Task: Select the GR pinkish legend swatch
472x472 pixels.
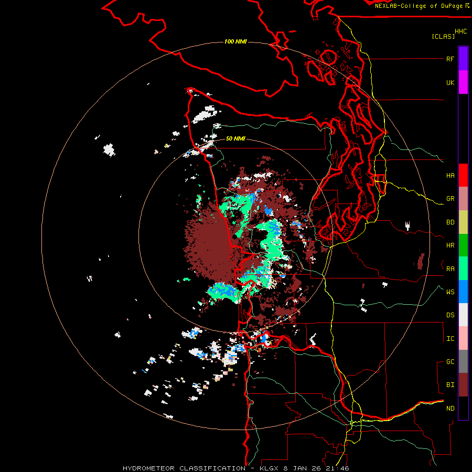Action: click(x=463, y=199)
